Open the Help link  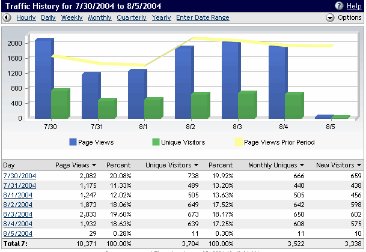coord(354,6)
